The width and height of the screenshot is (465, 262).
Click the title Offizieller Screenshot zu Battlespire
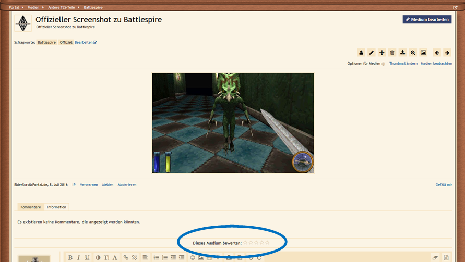[x=99, y=20]
